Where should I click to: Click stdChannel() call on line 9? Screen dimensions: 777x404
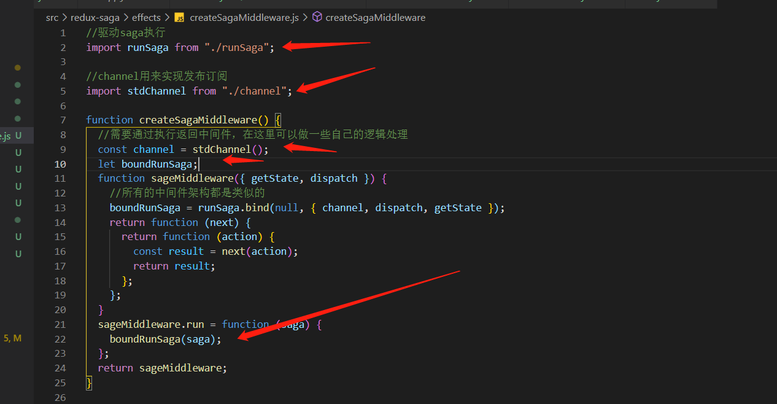(x=228, y=149)
